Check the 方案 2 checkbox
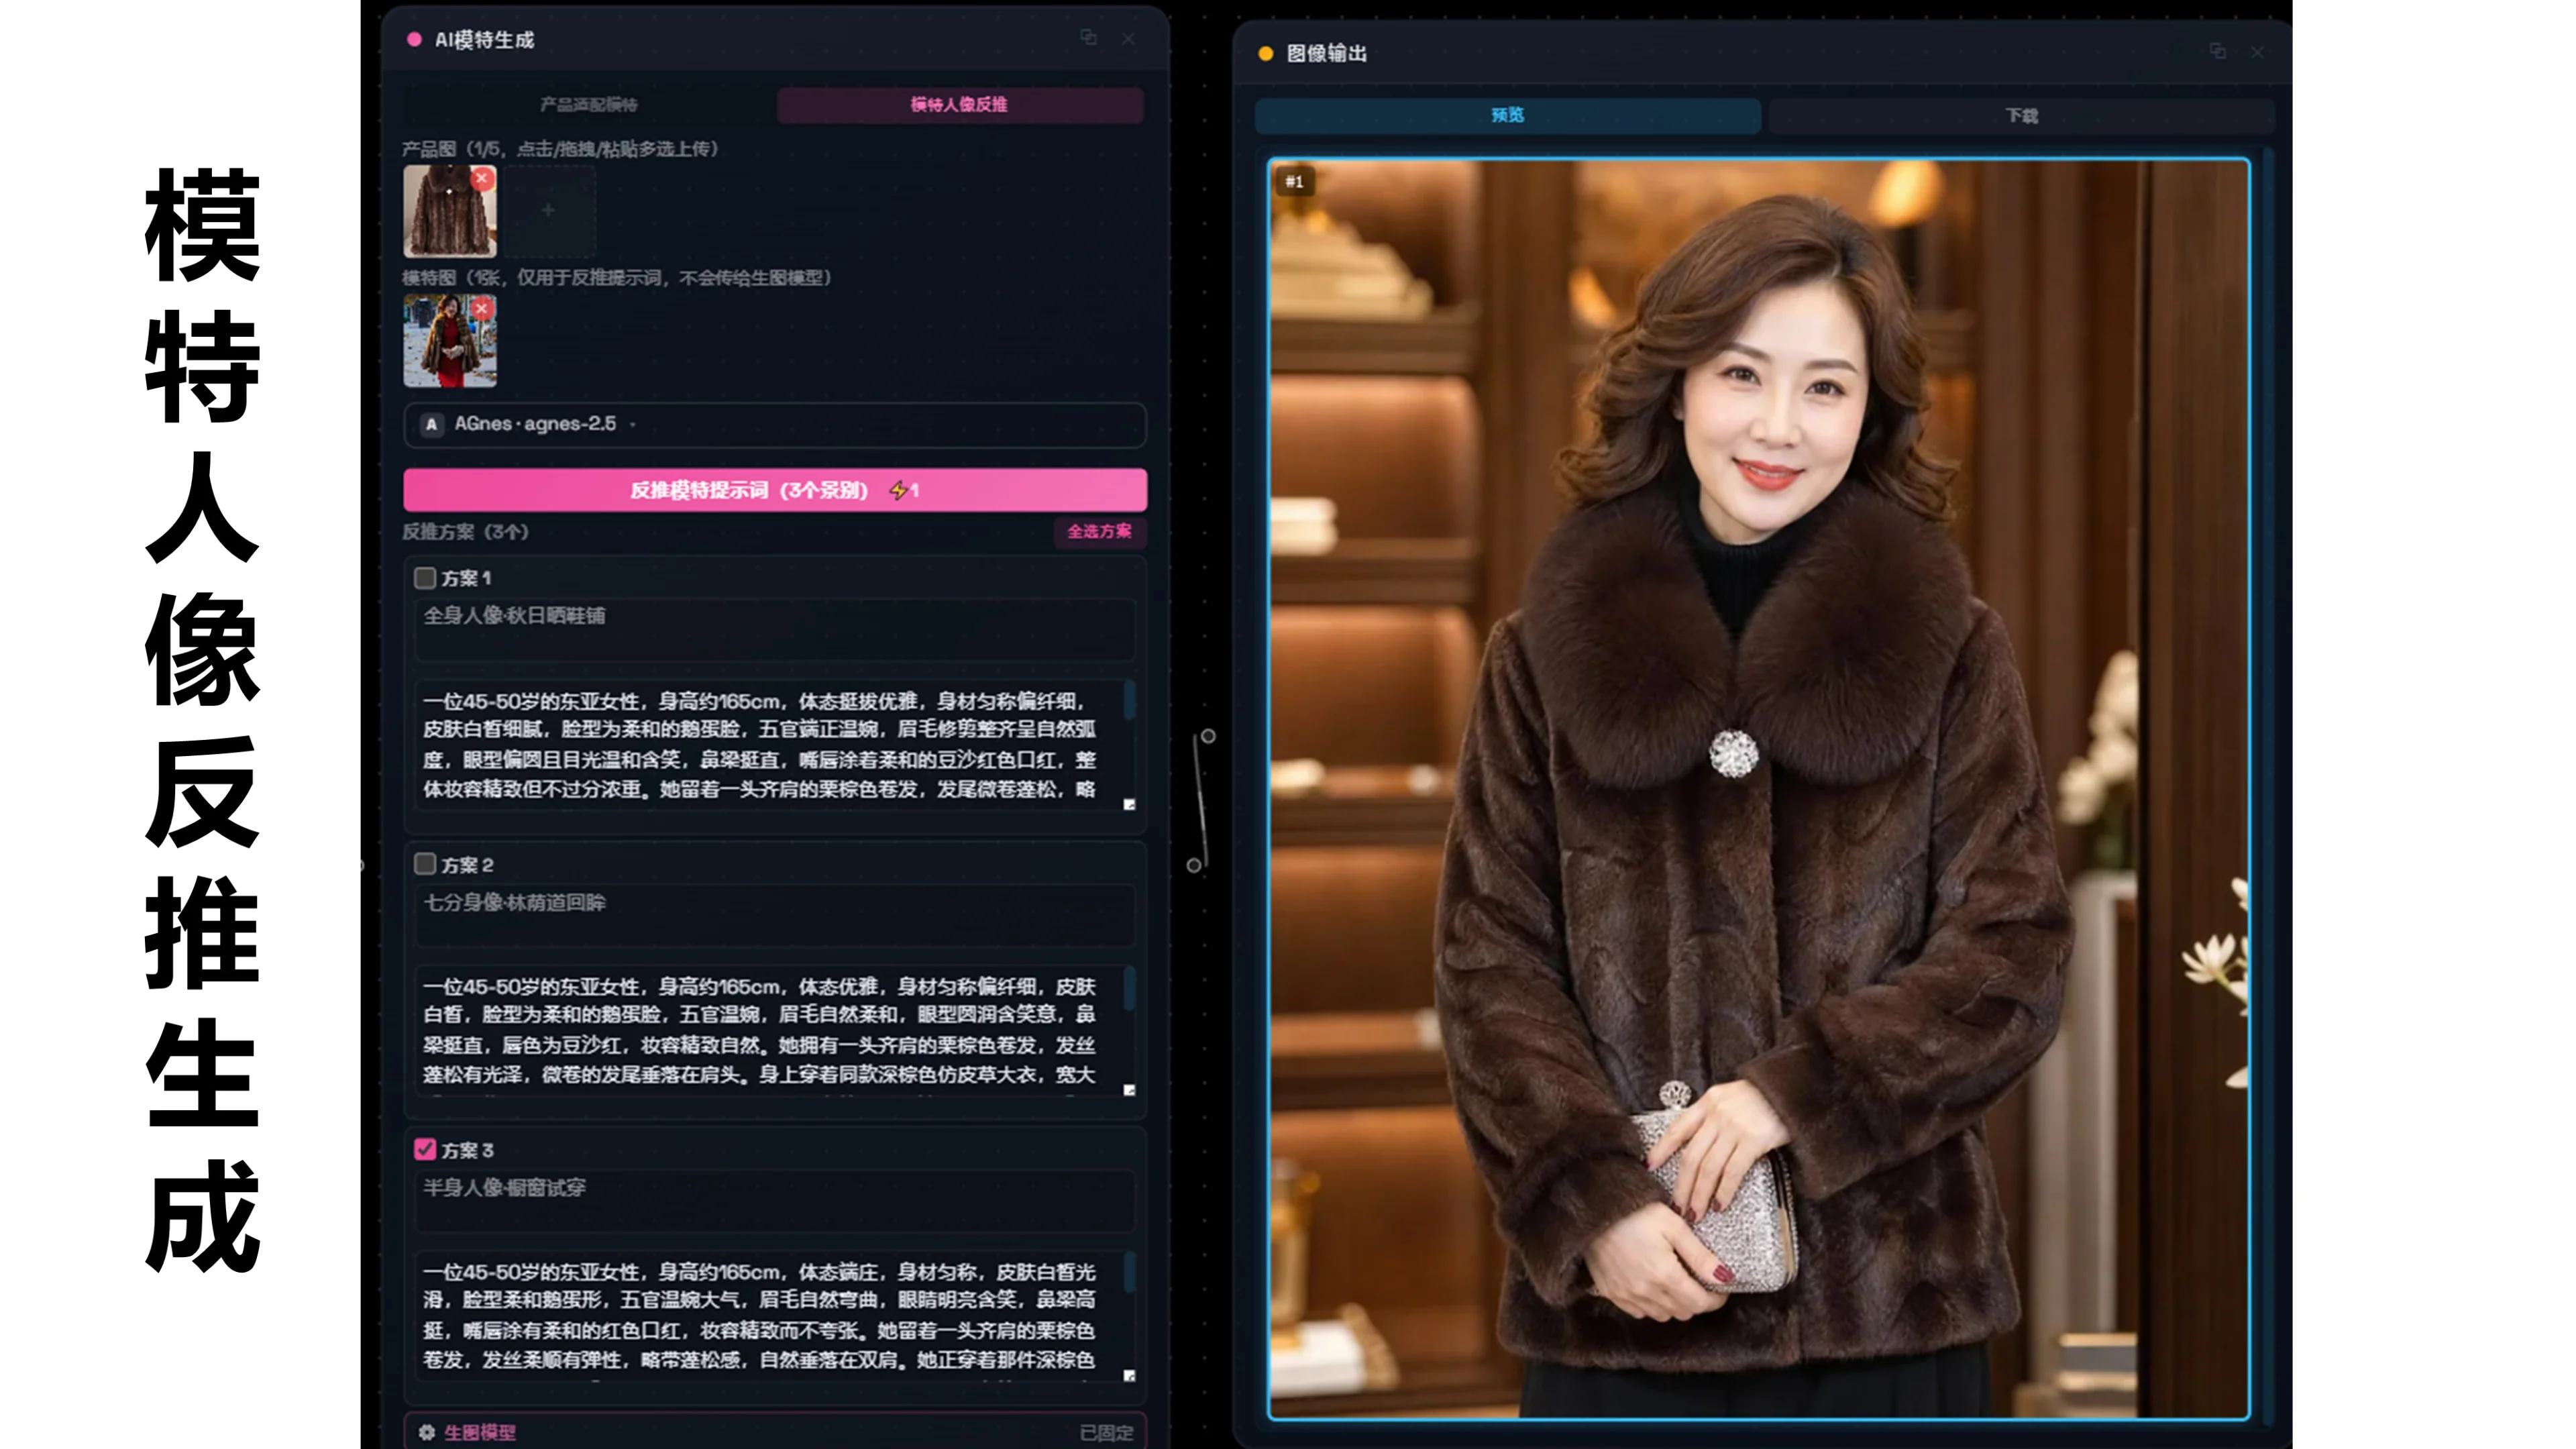This screenshot has height=1449, width=2576. (x=425, y=864)
